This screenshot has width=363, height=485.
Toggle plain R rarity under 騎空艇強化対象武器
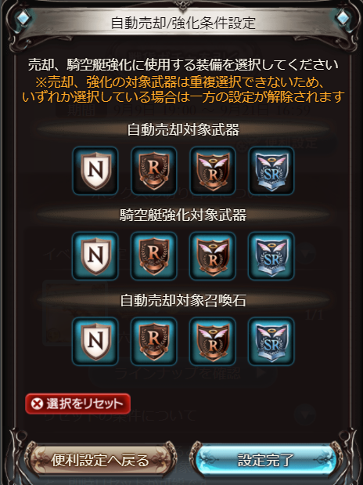tap(154, 256)
